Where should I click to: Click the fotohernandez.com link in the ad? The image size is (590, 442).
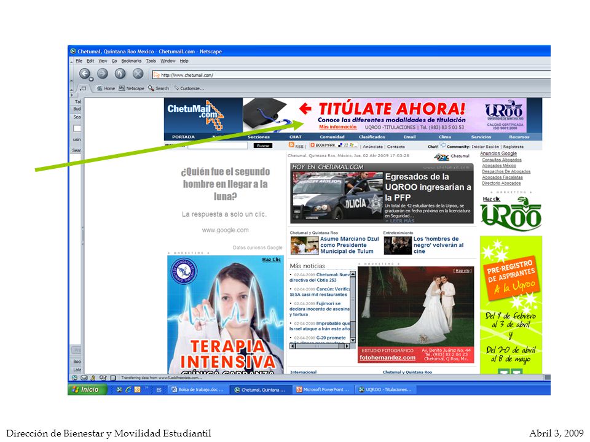(x=387, y=358)
